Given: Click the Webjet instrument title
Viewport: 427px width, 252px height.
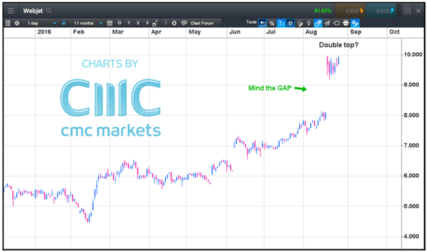Looking at the screenshot, I should [x=33, y=11].
